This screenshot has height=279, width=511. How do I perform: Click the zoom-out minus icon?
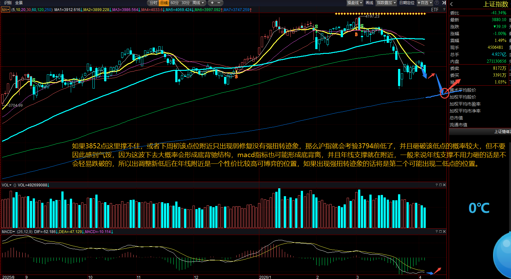(x=219, y=3)
